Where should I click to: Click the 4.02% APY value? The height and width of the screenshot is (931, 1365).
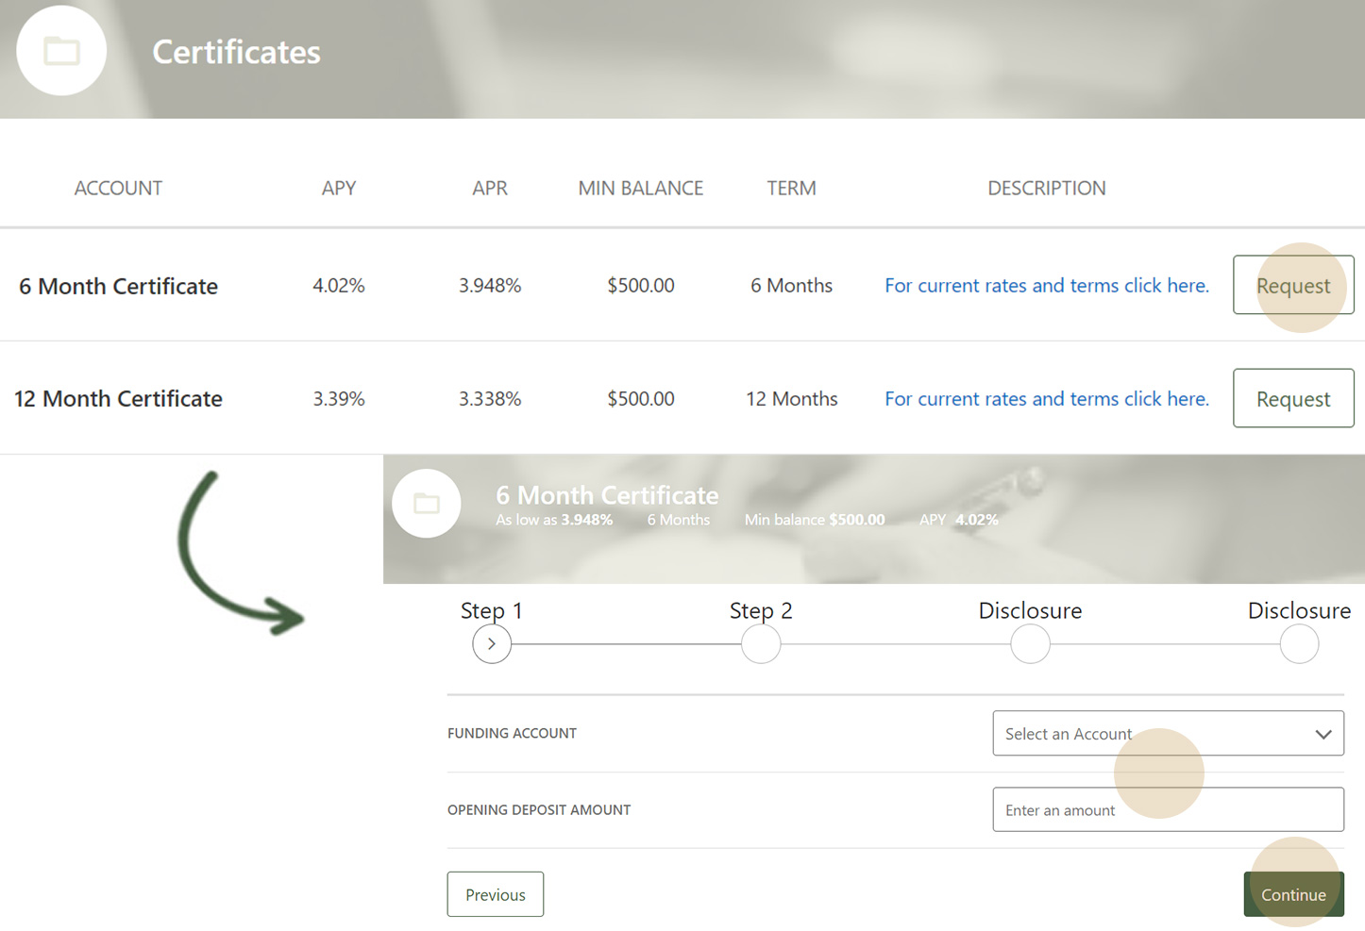click(x=339, y=285)
